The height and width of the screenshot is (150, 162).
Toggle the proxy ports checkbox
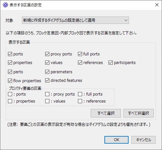[x=47, y=54]
